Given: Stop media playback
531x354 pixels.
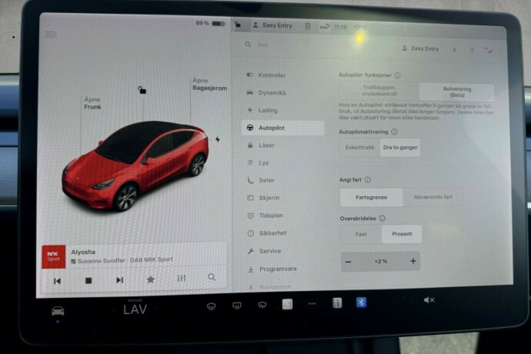Looking at the screenshot, I should coord(88,280).
